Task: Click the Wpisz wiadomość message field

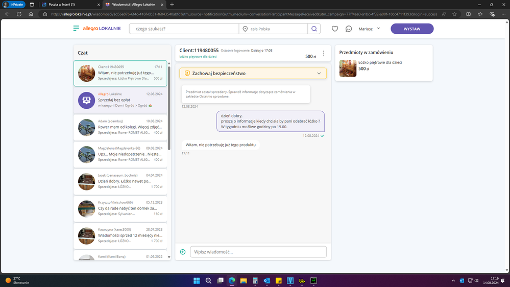Action: [x=258, y=252]
